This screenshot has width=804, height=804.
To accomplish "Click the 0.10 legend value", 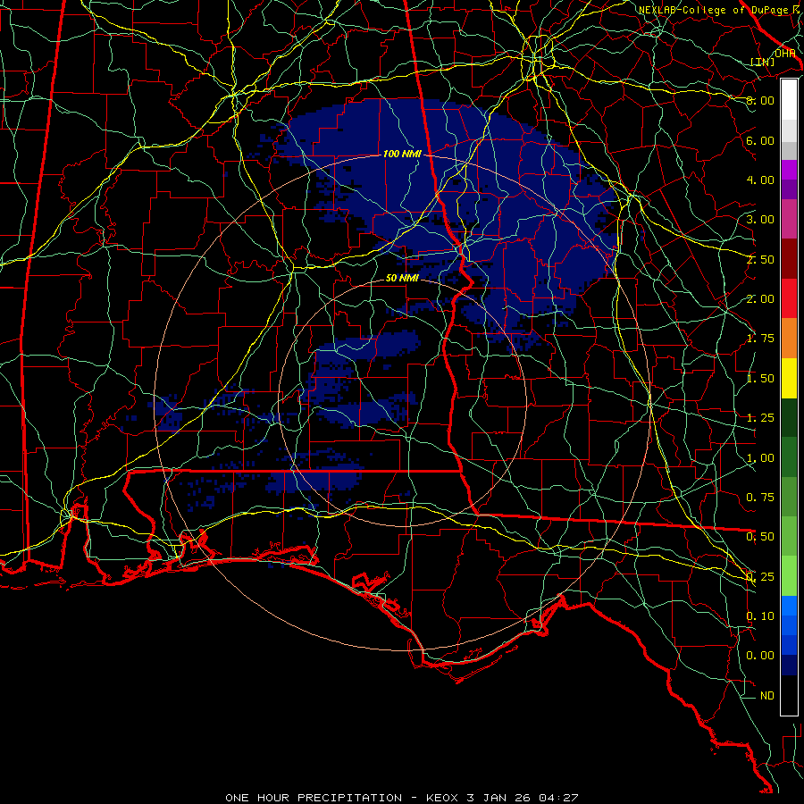I will pyautogui.click(x=760, y=616).
